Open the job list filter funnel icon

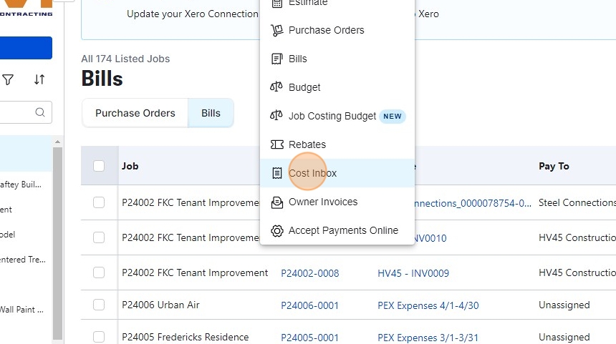8,79
